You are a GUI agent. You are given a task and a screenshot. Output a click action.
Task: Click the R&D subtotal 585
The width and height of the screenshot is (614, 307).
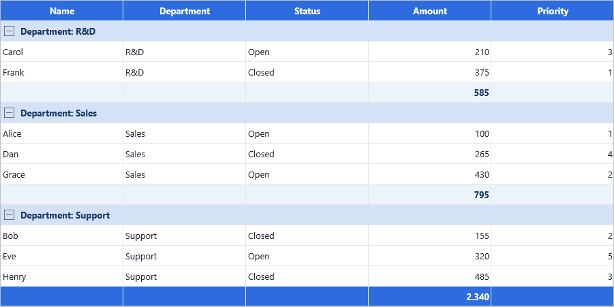coord(429,93)
